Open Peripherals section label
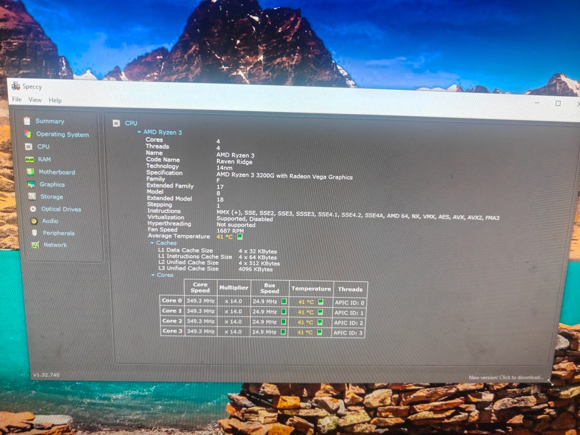The image size is (580, 435). pyautogui.click(x=59, y=233)
